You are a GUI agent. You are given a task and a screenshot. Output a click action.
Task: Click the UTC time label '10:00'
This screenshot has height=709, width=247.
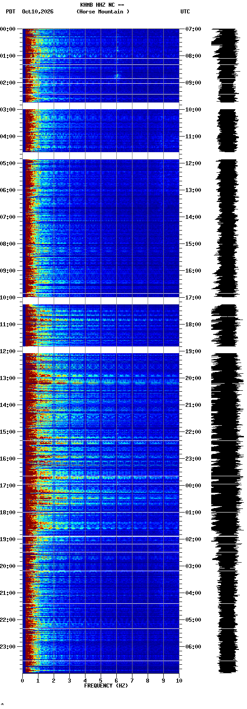(193, 110)
